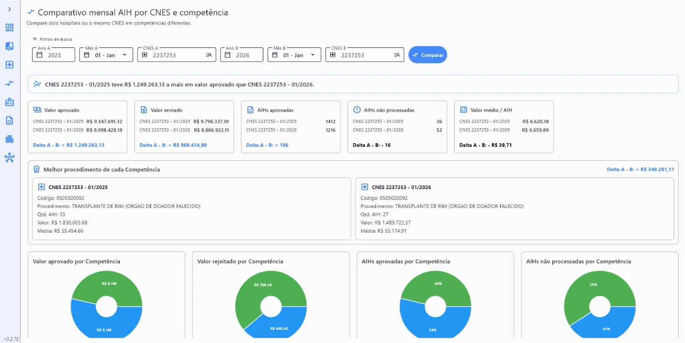
Task: Click the Delta A - B: + R$ 1.249.263,13 text
Action: [x=68, y=145]
